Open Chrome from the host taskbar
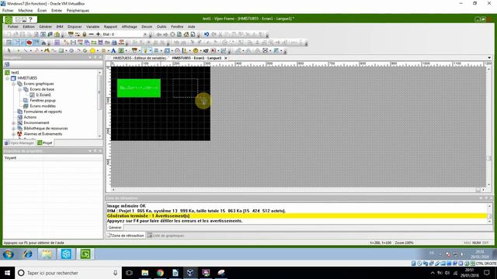This screenshot has width=497, height=279. [x=160, y=273]
